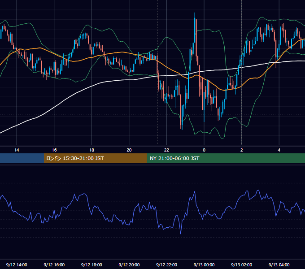
Task: Click the 9/12 14:00 time label
Action: tap(17, 265)
